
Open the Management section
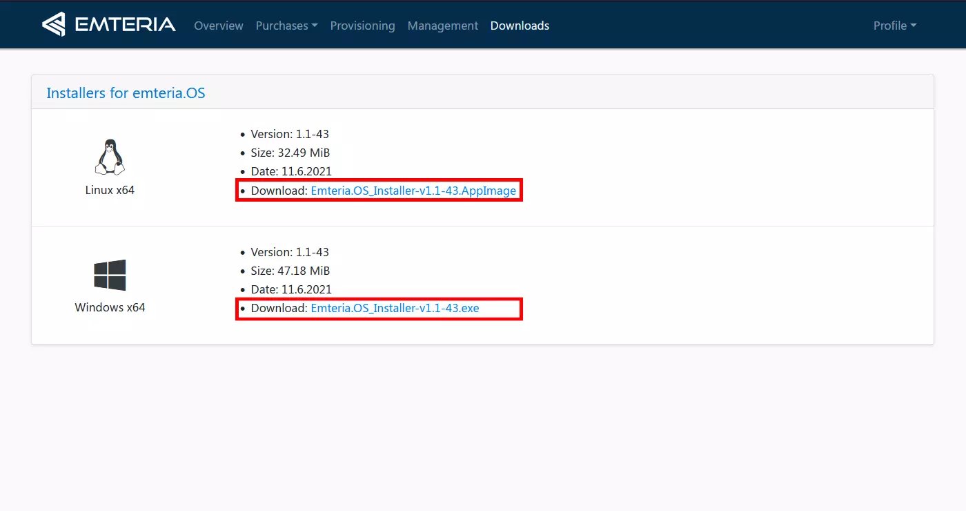(442, 26)
